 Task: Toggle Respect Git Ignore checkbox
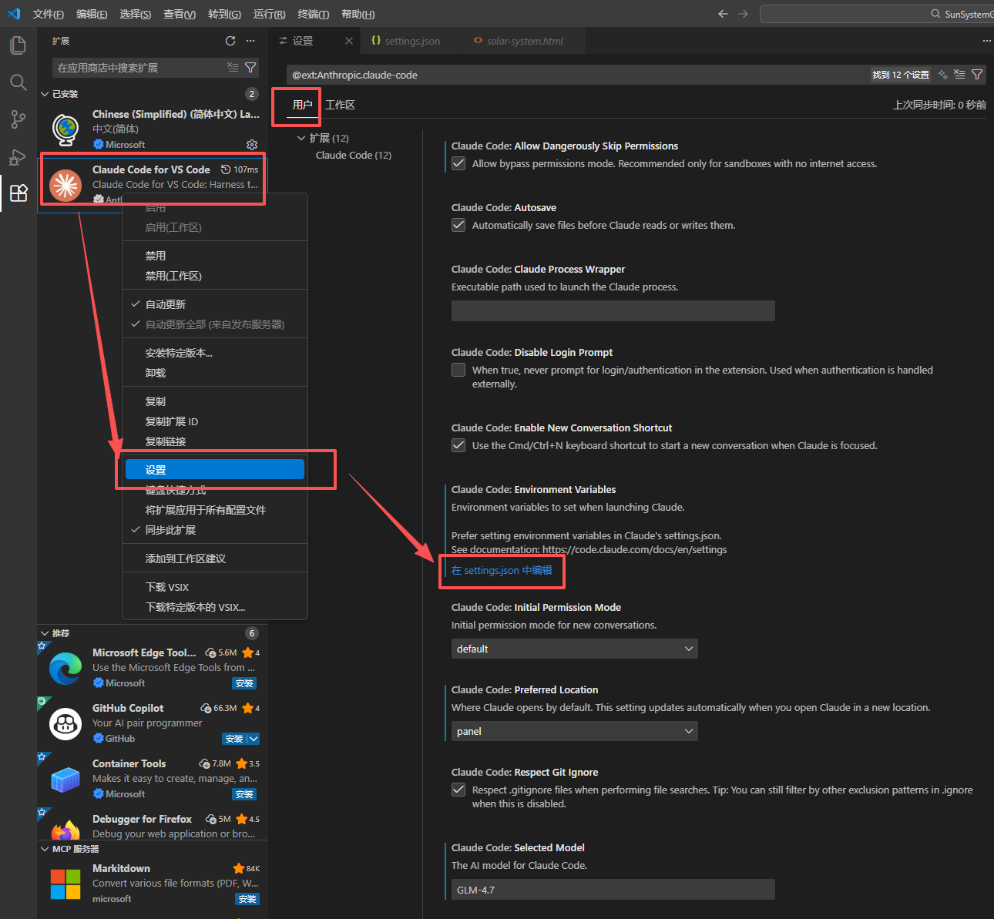pyautogui.click(x=458, y=790)
